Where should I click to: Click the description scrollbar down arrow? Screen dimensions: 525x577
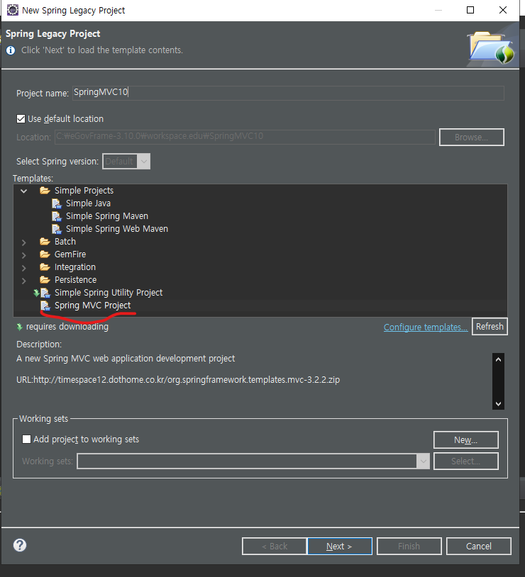498,403
